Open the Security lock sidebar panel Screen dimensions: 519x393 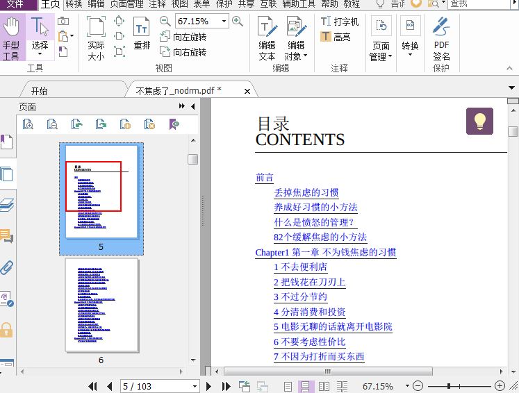coord(7,330)
